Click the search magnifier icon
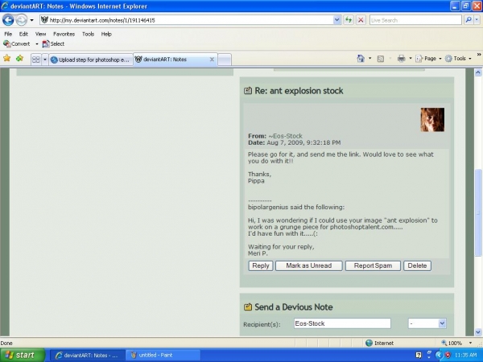This screenshot has height=362, width=483. (469, 20)
